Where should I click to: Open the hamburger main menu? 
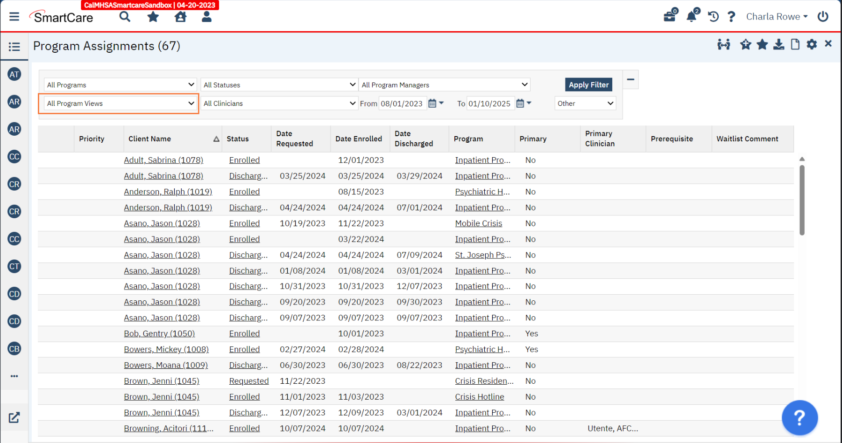14,17
